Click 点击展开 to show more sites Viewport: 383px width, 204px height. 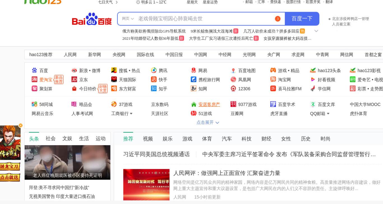tap(208, 122)
